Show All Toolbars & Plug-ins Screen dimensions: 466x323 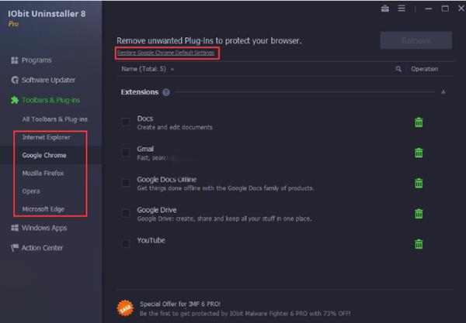tap(54, 119)
